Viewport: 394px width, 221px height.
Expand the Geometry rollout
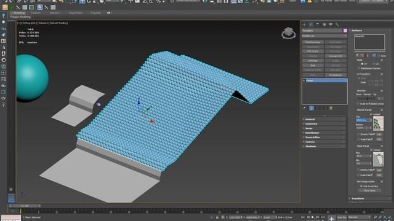pos(324,124)
